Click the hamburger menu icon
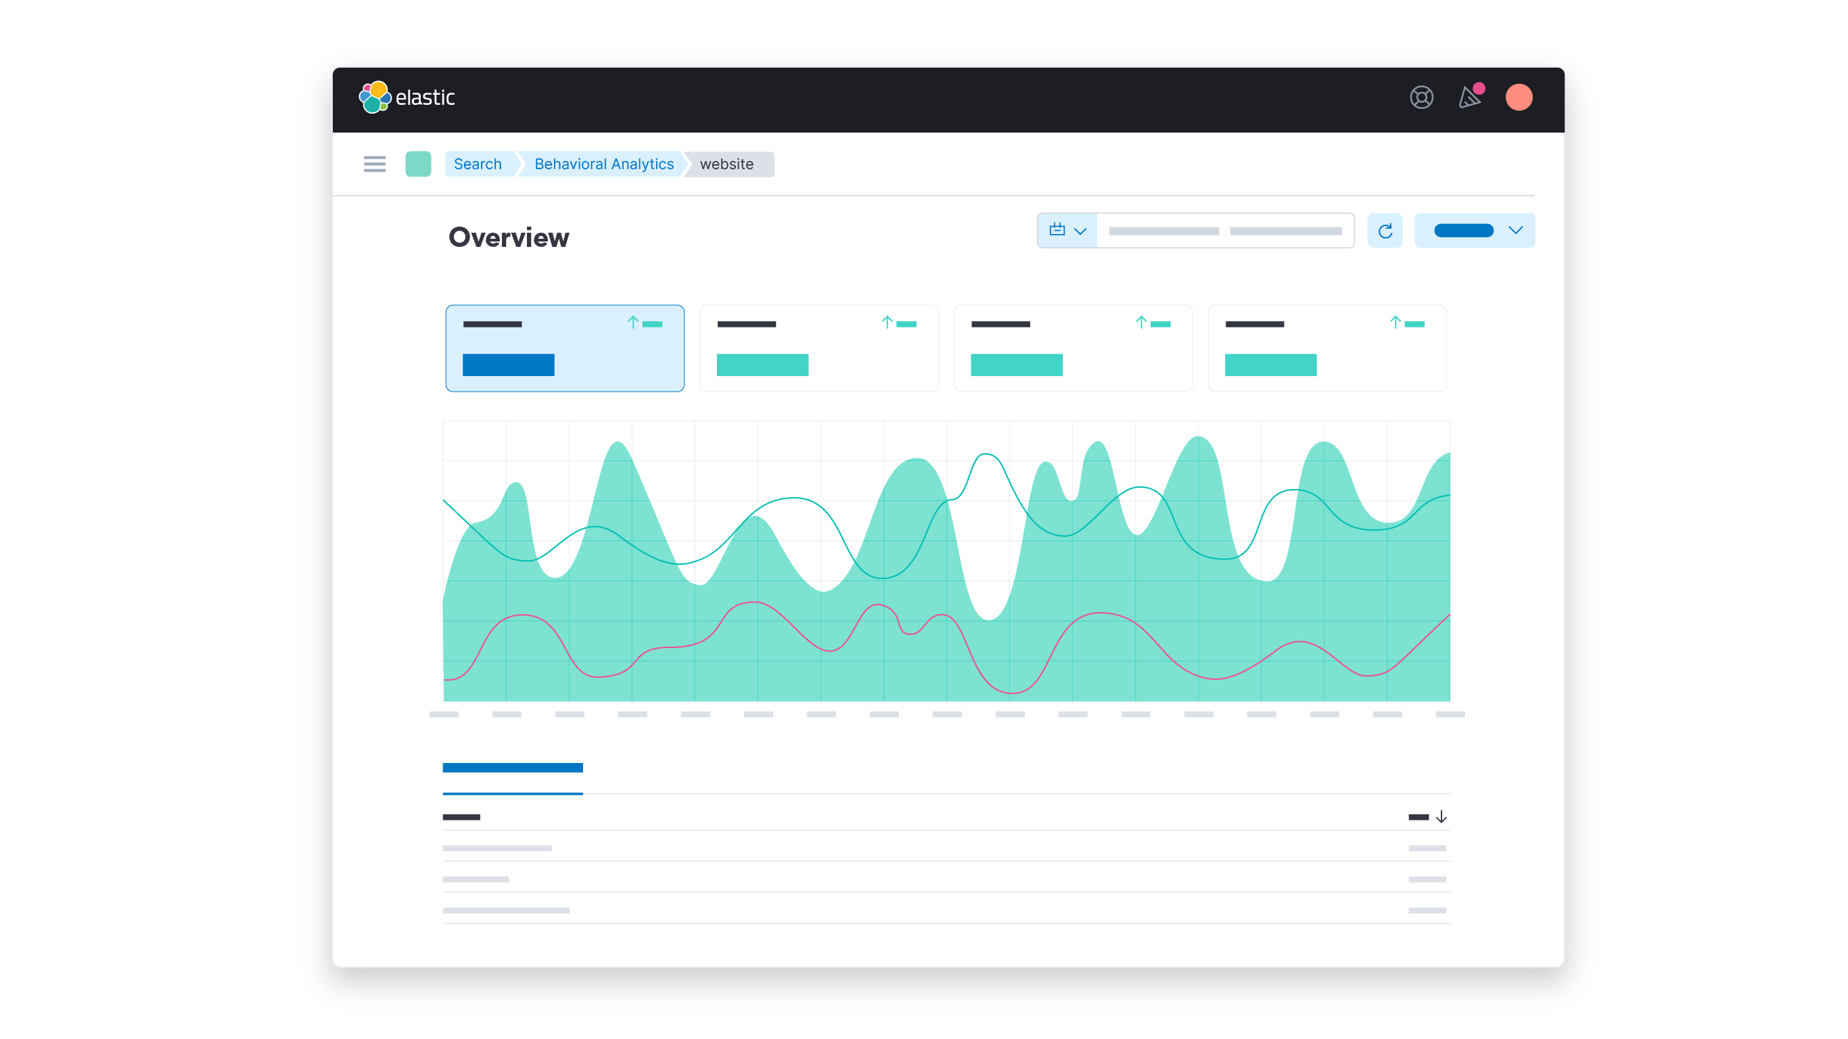The image size is (1848, 1039). (375, 164)
